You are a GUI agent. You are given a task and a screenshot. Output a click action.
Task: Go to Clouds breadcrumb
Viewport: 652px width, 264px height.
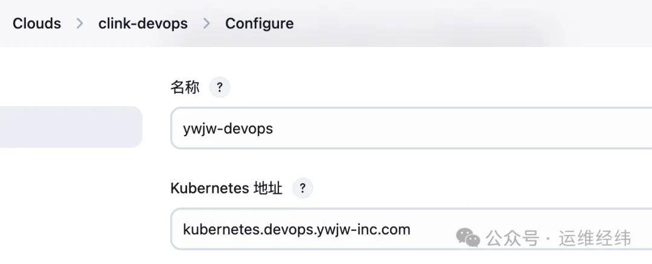(x=37, y=24)
